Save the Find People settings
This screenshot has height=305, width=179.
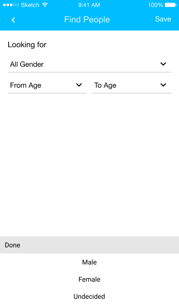(x=163, y=19)
